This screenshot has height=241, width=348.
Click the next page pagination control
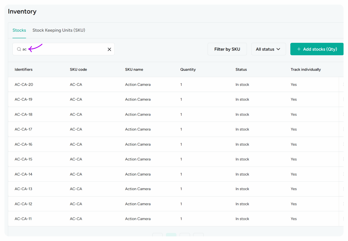tap(185, 237)
